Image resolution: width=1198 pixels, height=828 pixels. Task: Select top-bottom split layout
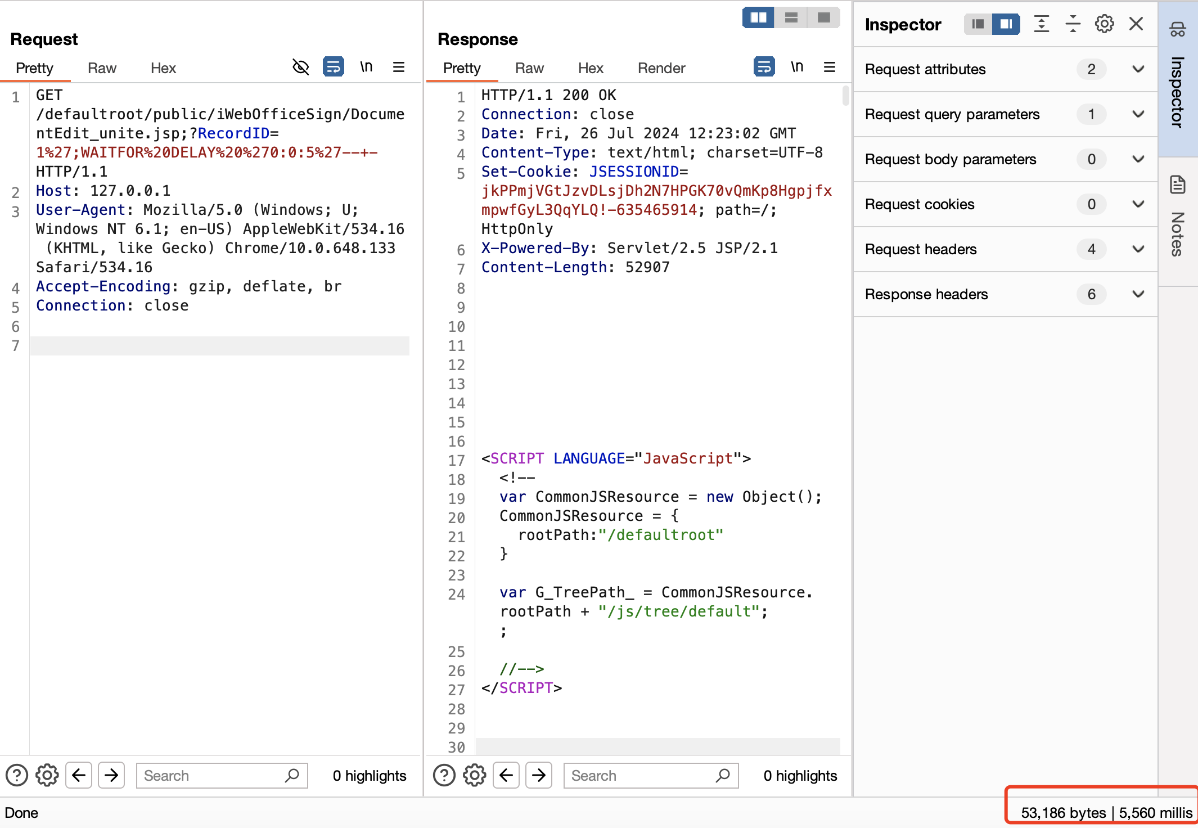pyautogui.click(x=791, y=17)
